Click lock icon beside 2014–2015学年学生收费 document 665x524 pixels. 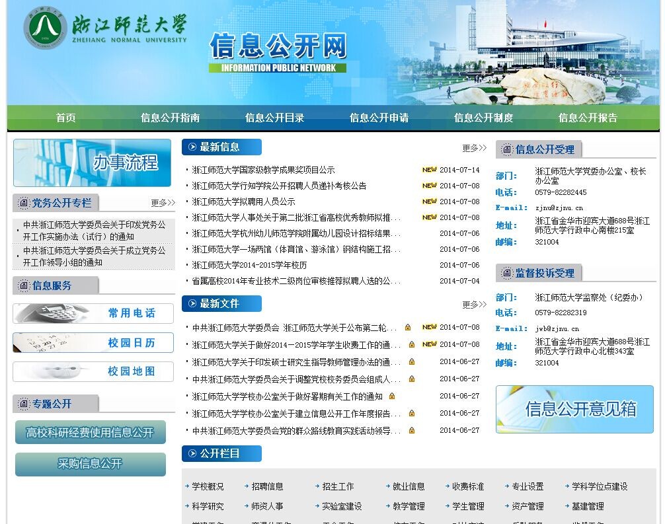pyautogui.click(x=411, y=344)
